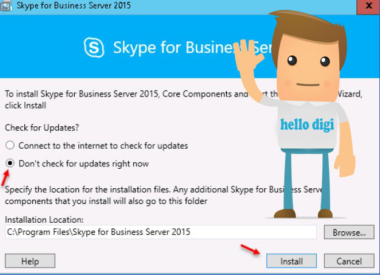The height and width of the screenshot is (275, 380).
Task: Open Help for the installer
Action: coord(30,261)
